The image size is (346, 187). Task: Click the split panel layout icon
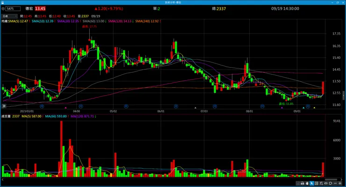[x=317, y=183]
